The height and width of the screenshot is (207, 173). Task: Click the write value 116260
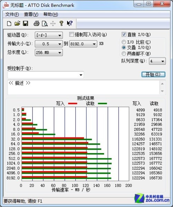tap(138, 139)
